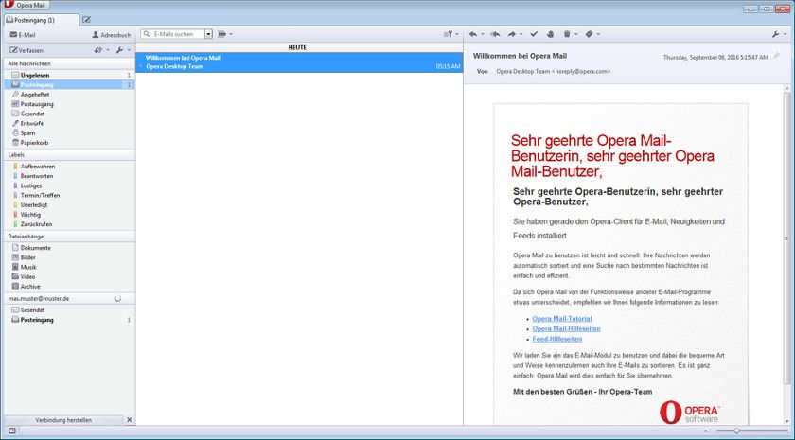Image resolution: width=795 pixels, height=440 pixels.
Task: Switch to the Posteingang (1) tab
Action: click(x=41, y=20)
